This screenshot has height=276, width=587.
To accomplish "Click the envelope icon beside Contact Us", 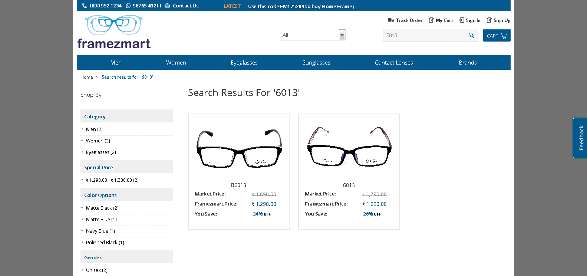I will [167, 6].
